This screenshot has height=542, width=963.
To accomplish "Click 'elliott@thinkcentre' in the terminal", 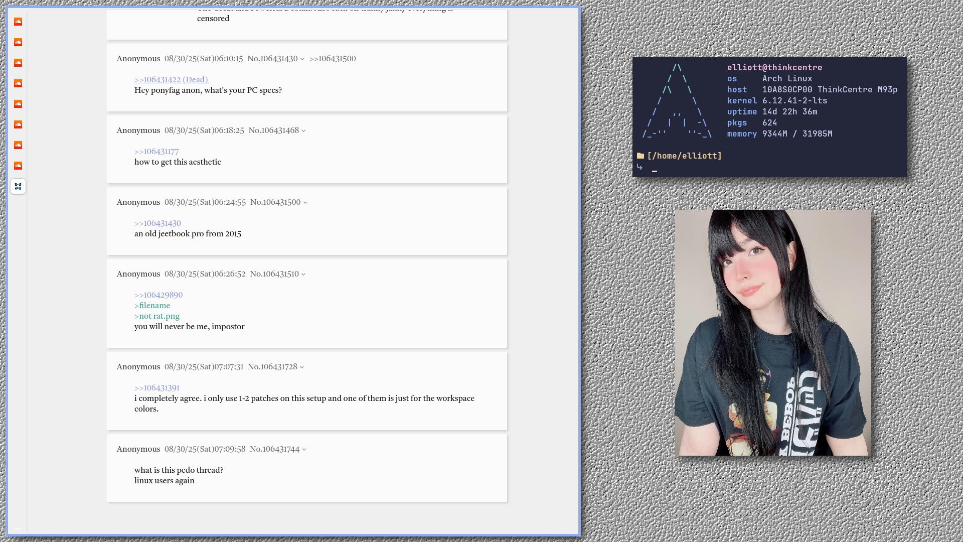I will (x=775, y=67).
